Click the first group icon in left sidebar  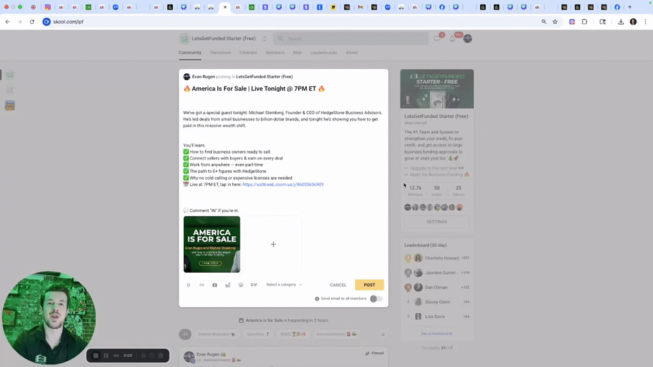tap(10, 75)
